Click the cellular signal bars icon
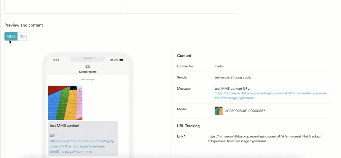The width and height of the screenshot is (341, 158). tap(111, 59)
